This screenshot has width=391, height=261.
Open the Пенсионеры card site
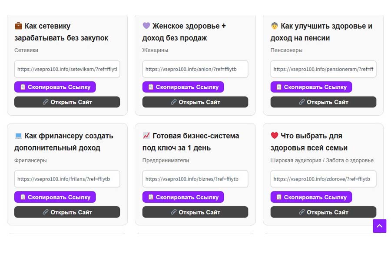(323, 102)
